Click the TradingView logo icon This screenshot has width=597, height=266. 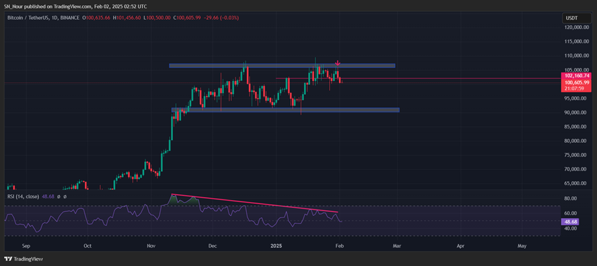[9, 259]
